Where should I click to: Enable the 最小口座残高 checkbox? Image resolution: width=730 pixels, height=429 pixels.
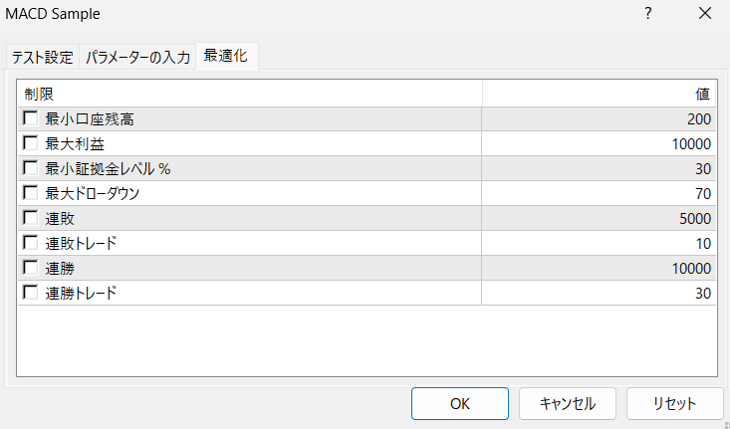[x=30, y=119]
